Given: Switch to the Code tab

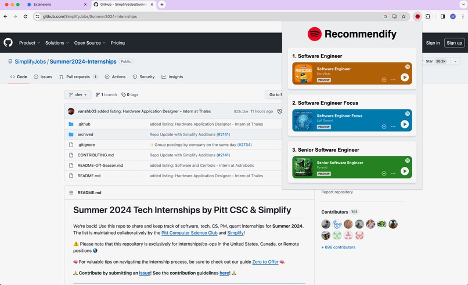Looking at the screenshot, I should [19, 77].
